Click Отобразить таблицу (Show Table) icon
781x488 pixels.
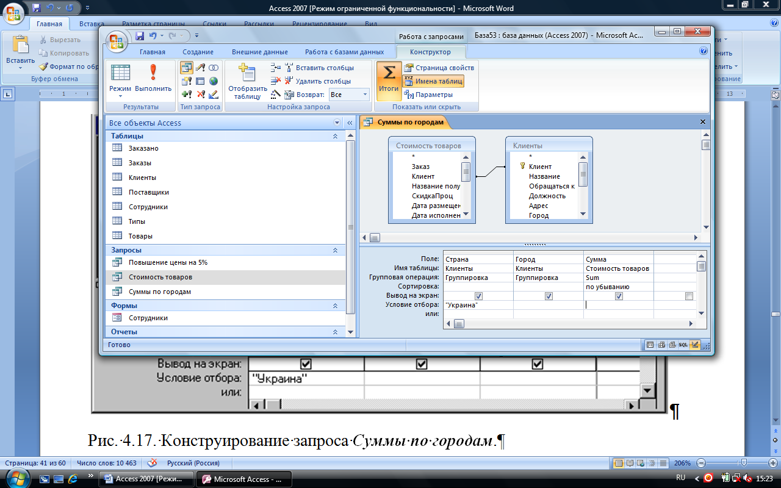point(247,81)
